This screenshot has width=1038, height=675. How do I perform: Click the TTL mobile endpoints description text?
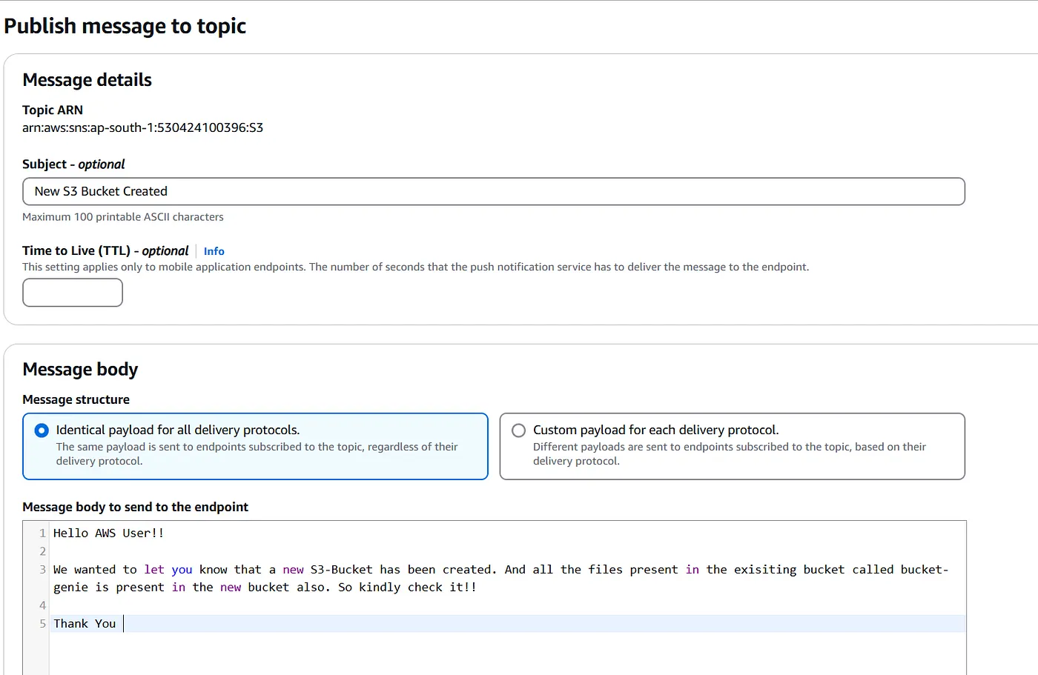click(415, 267)
